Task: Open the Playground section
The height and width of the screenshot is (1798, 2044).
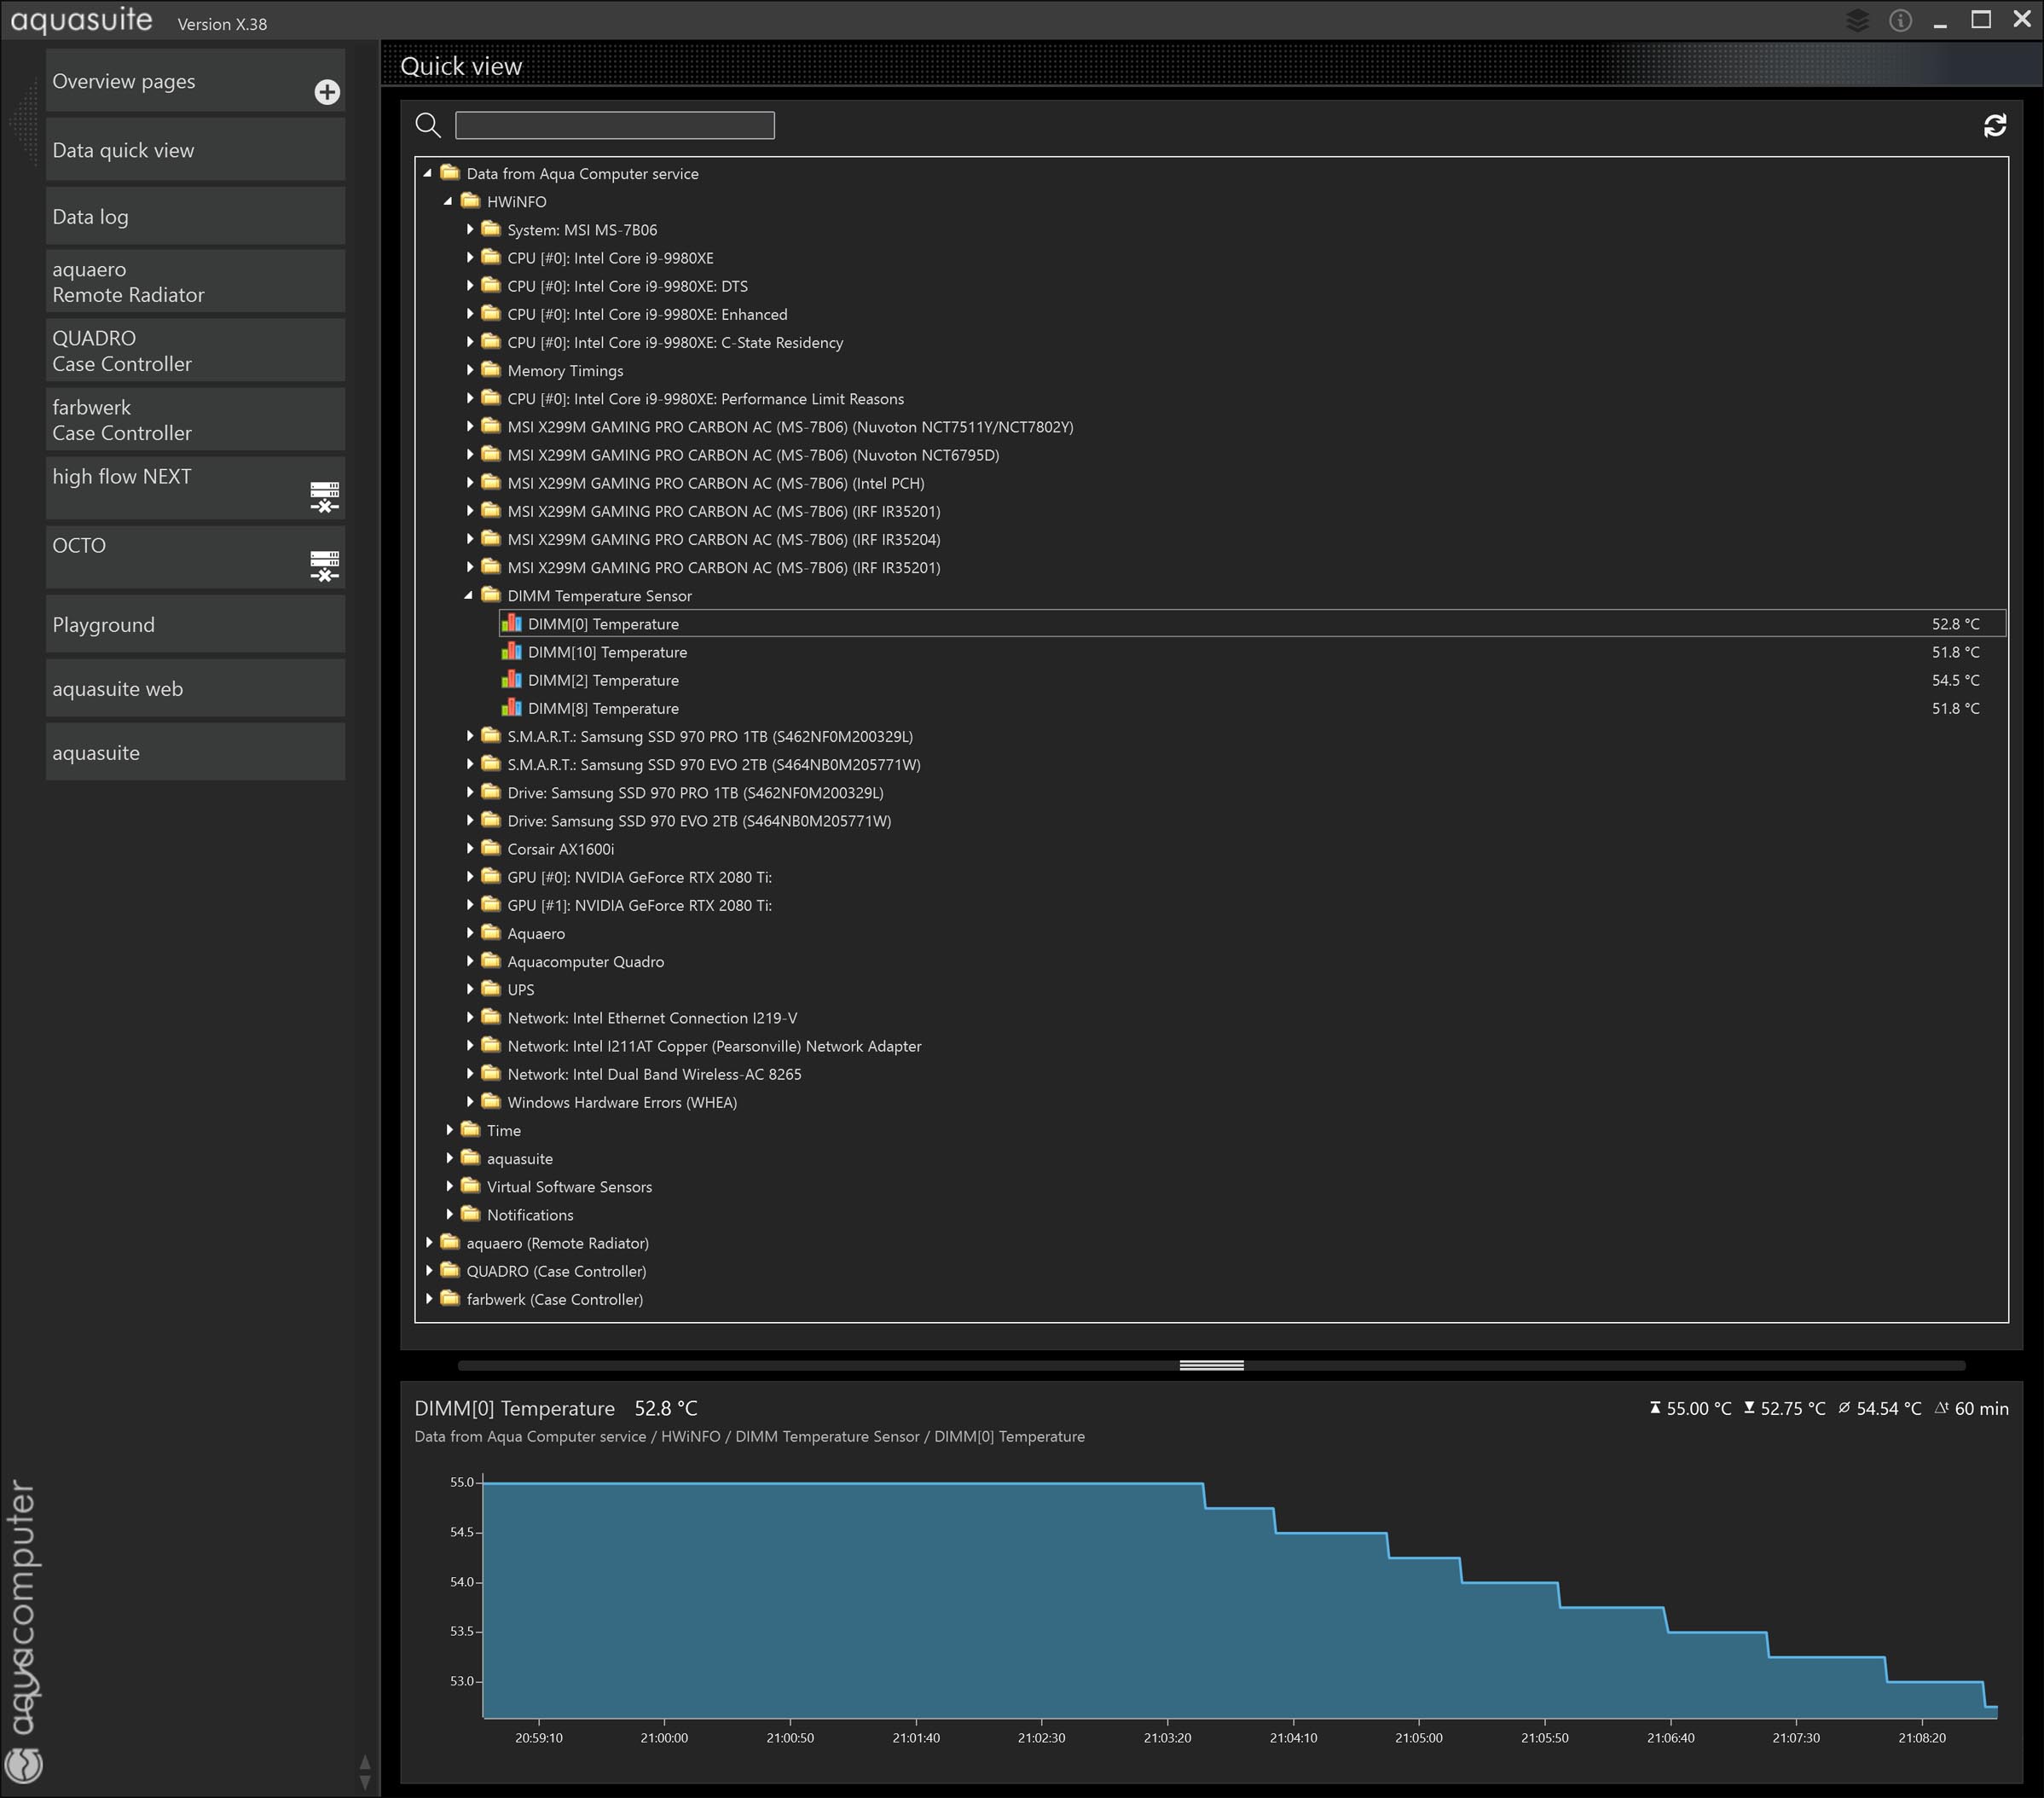Action: pyautogui.click(x=195, y=625)
